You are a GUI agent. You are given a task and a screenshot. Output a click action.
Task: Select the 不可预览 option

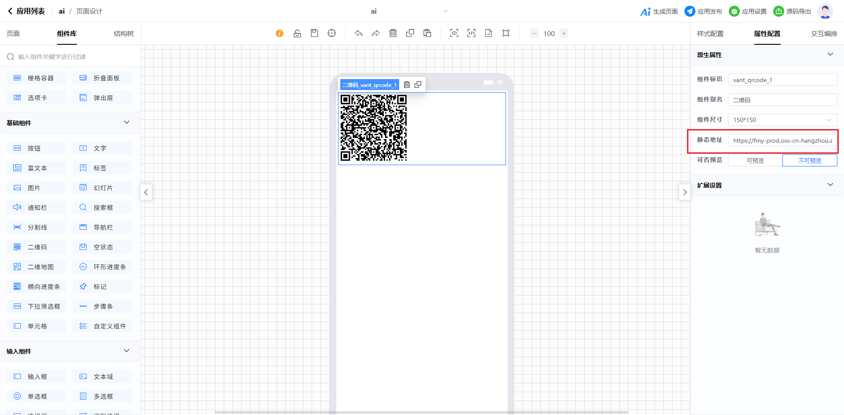[809, 161]
